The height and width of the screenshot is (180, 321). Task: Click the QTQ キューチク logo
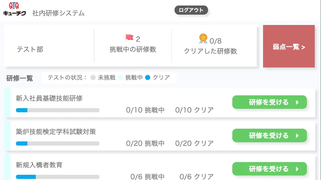[x=14, y=9]
